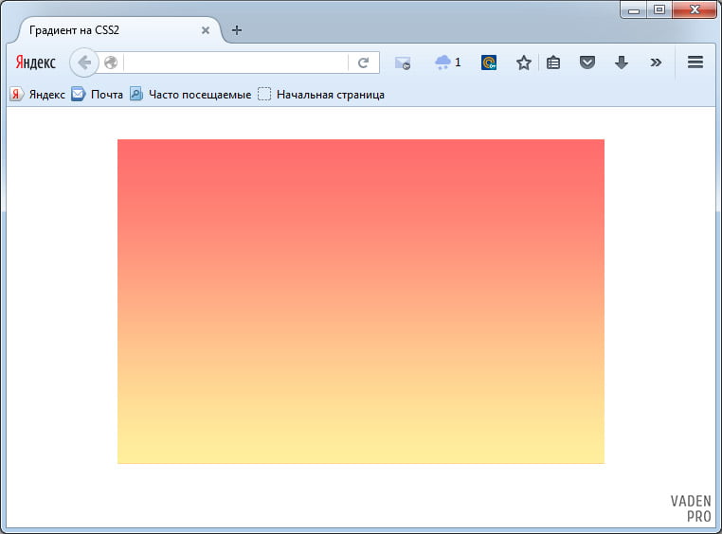Check the weather cloud toolbar icon
The image size is (722, 534).
[443, 62]
